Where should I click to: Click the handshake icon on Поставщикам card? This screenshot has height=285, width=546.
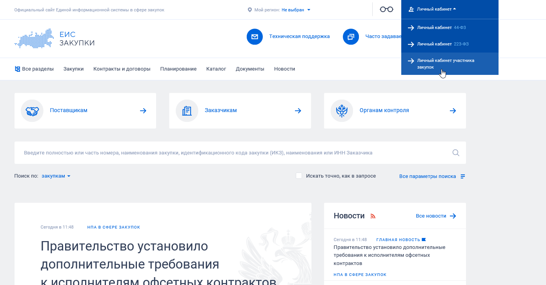coord(32,111)
